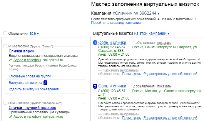This screenshot has height=121, width=204.
Task: Click 'показать' next to 2 объявления
Action: (164, 86)
